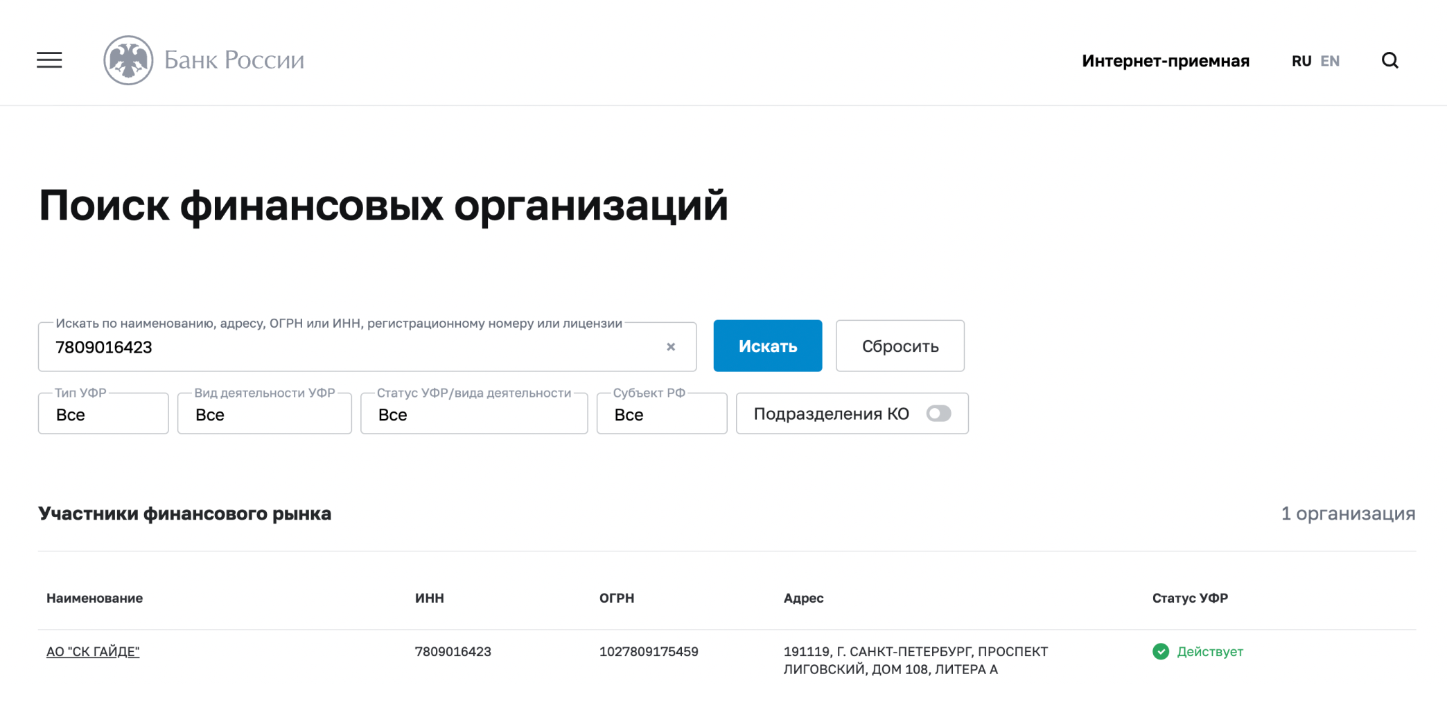
Task: Open the Субъект РФ dropdown
Action: [662, 414]
